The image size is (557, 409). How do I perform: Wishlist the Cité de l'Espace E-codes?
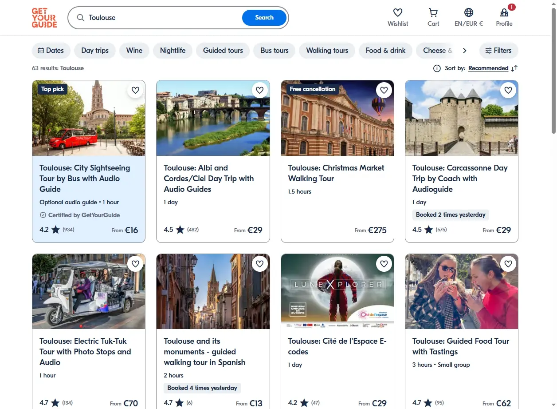coord(384,264)
